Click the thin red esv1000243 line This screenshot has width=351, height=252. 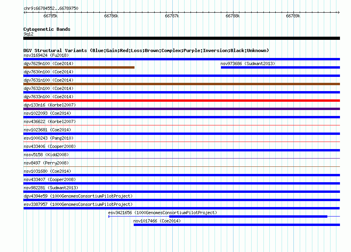(x=181, y=142)
